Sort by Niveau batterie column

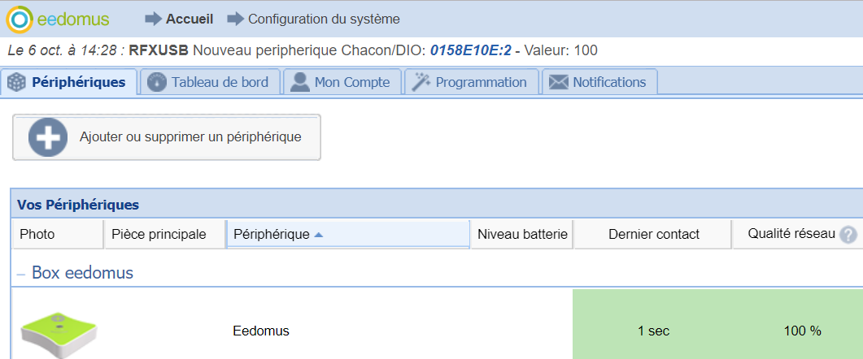(521, 235)
